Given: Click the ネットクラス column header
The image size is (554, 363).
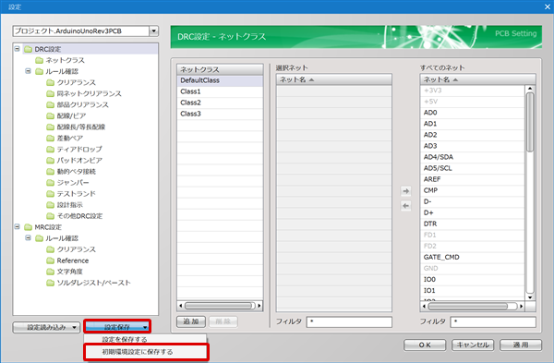Looking at the screenshot, I should click(220, 69).
